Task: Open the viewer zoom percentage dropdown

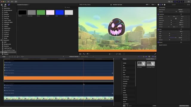Action: [x=148, y=5]
